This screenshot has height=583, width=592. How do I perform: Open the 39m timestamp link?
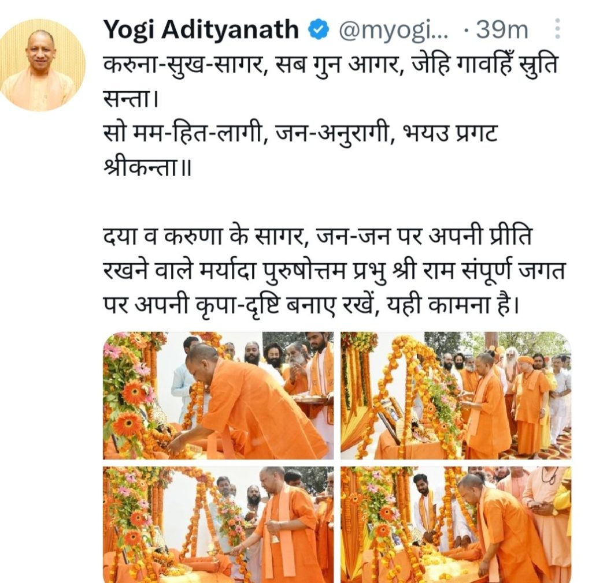(x=501, y=30)
